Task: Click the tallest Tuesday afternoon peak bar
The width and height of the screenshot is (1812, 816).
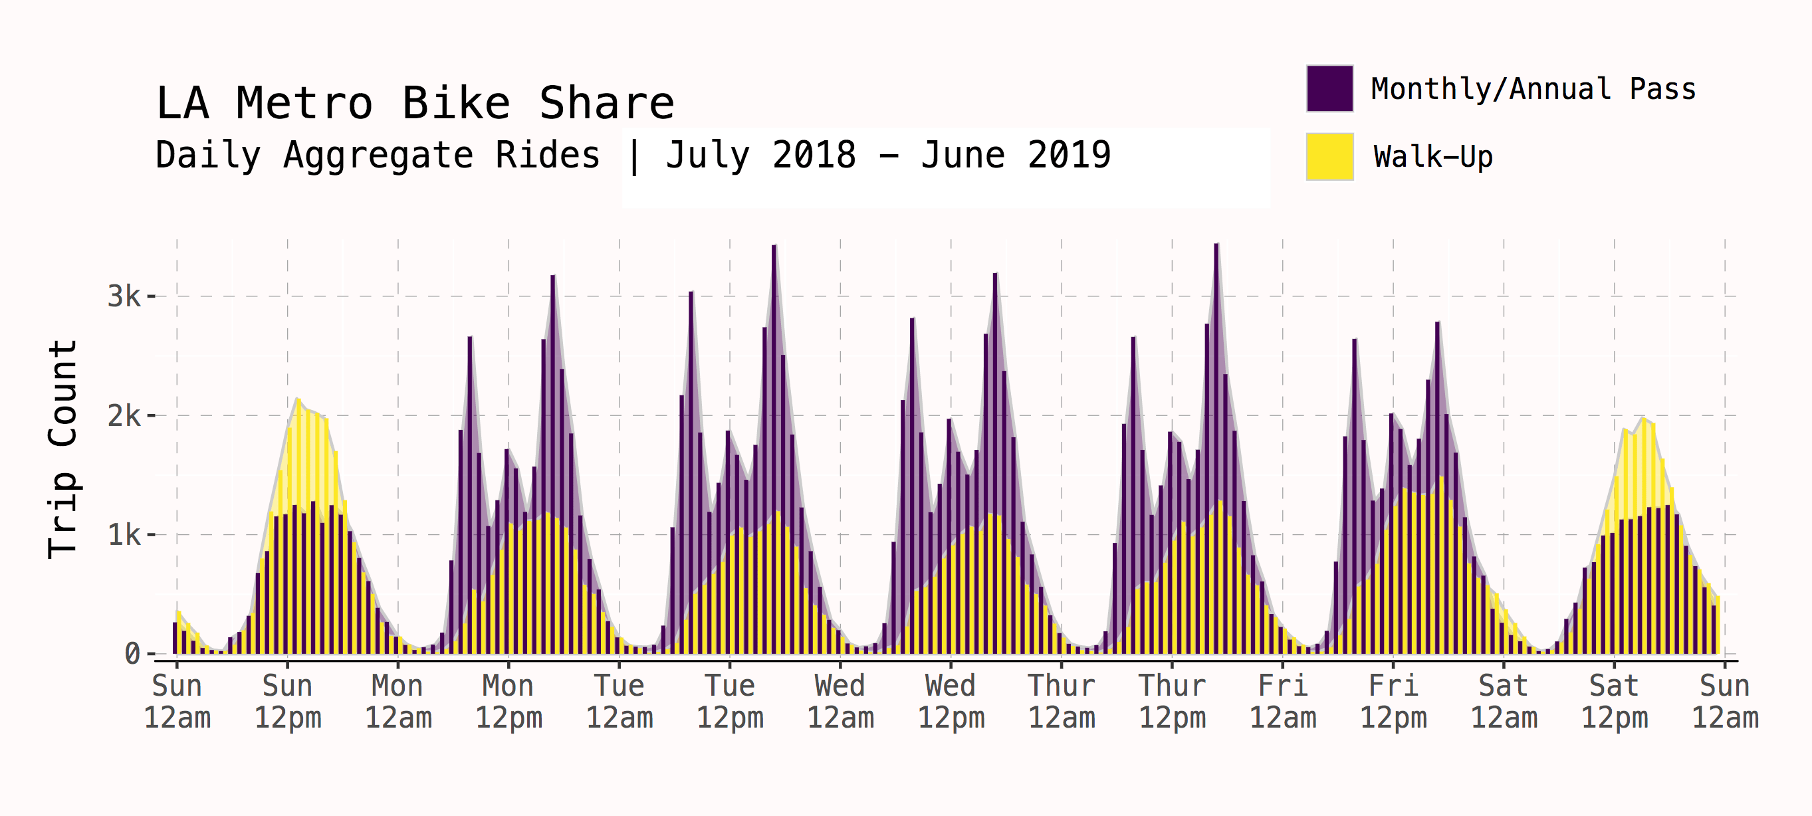Action: pos(774,352)
